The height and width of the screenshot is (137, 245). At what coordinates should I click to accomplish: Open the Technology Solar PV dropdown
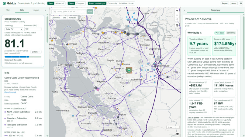[14, 29]
